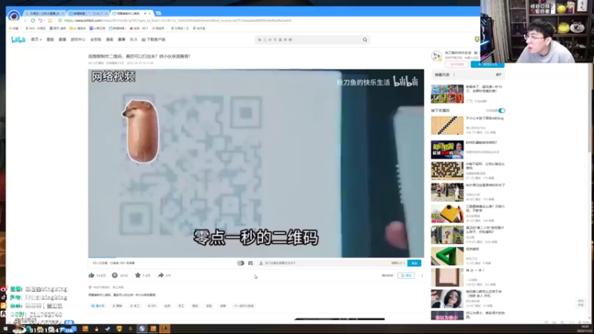Open the Go board diagonal stones video thumbnail
Viewport: 594px width, 334px height.
447,125
